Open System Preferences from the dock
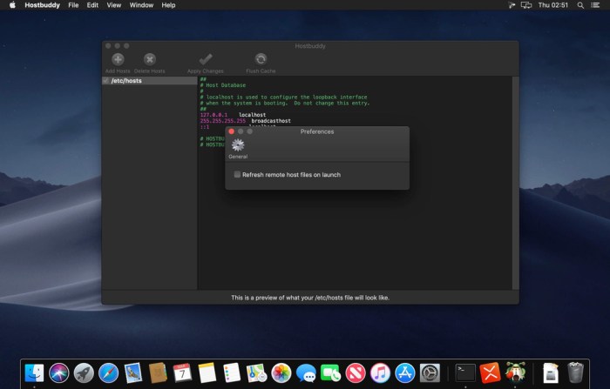The height and width of the screenshot is (389, 610). [430, 373]
